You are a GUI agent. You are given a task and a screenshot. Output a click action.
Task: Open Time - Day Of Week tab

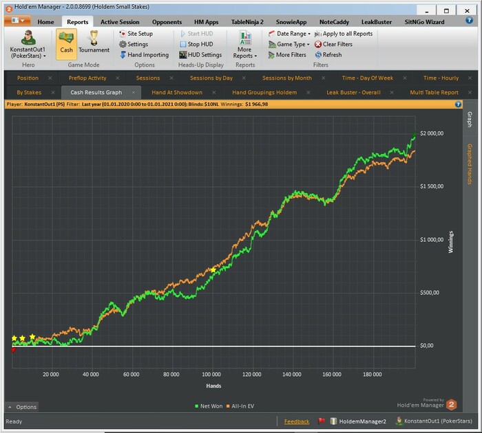click(367, 78)
